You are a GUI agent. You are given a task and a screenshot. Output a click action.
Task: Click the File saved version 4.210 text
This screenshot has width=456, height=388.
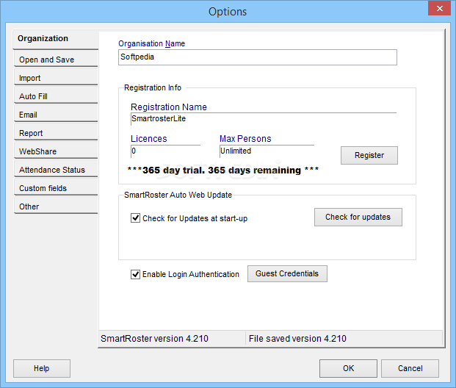tap(297, 339)
